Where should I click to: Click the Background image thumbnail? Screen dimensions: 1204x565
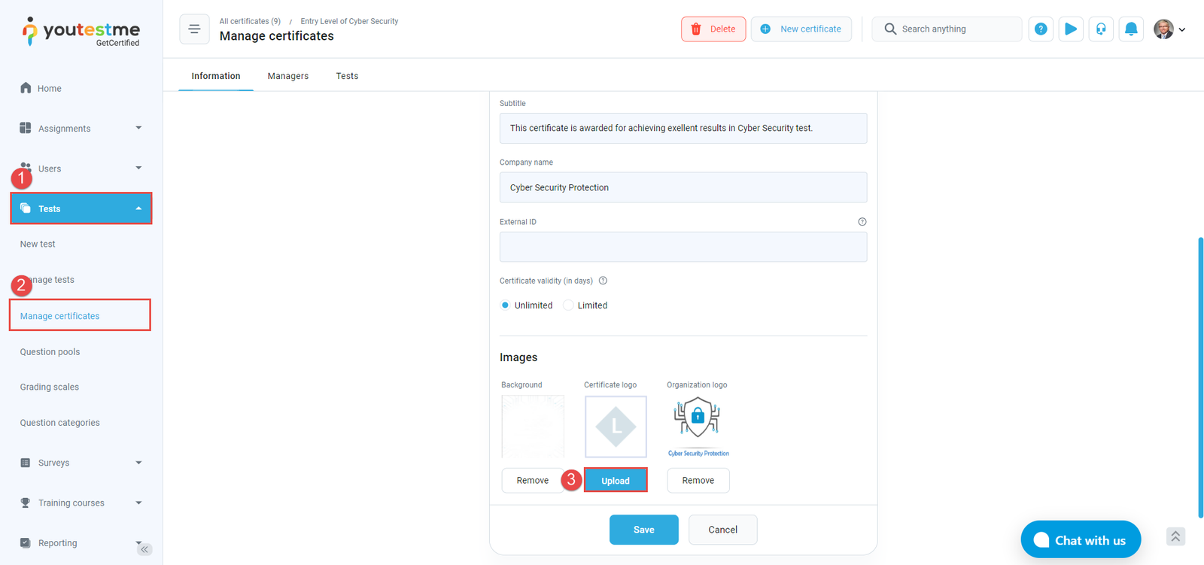coord(533,427)
